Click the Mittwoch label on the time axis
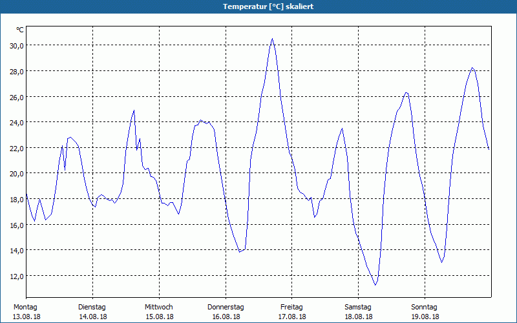Image resolution: width=517 pixels, height=323 pixels. [x=159, y=307]
